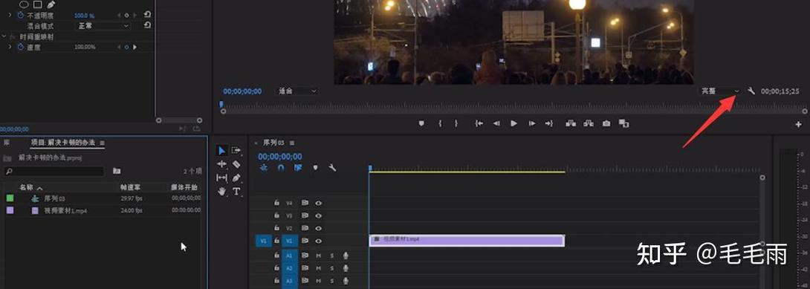Mark Out point in program monitor
The width and height of the screenshot is (810, 289).
[456, 123]
